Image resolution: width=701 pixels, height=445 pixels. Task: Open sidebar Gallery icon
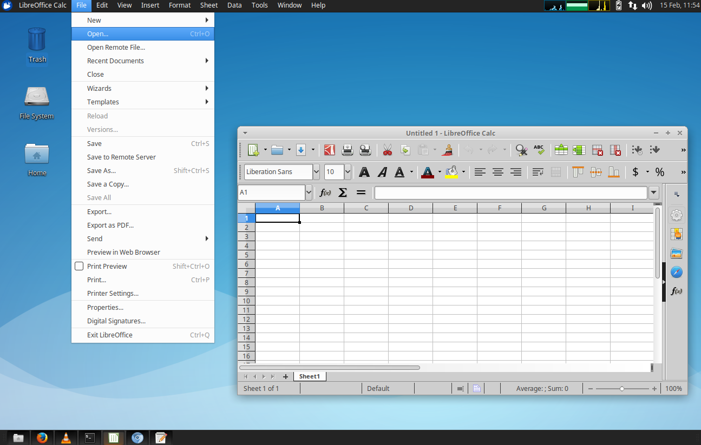coord(676,253)
